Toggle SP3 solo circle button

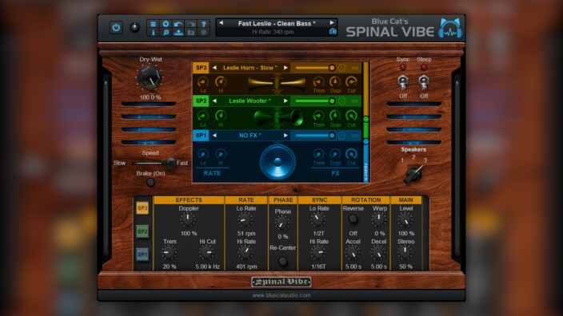[x=342, y=68]
